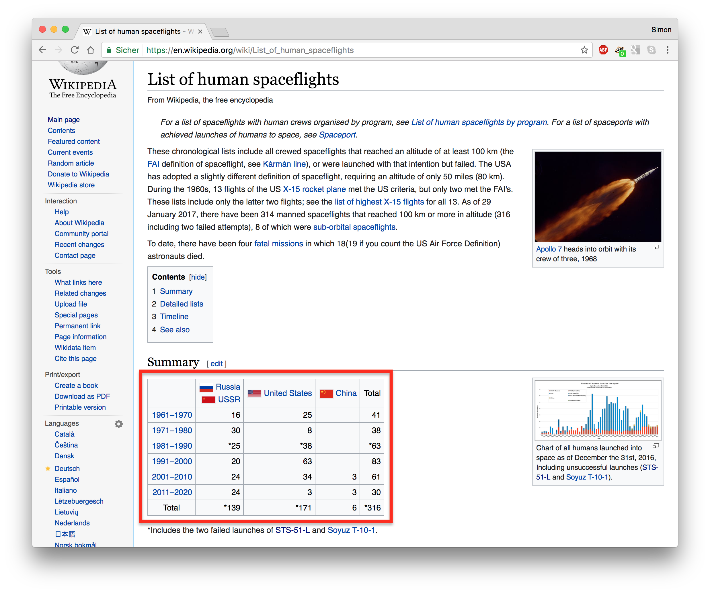Open the humans launched chart thumbnail
Viewport: 710px width, 593px height.
(x=598, y=409)
